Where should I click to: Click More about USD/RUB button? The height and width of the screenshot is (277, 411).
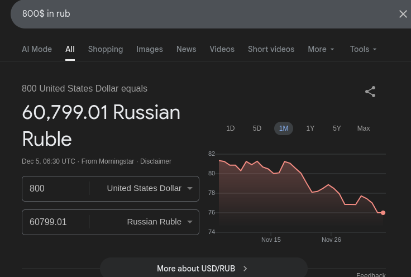tap(204, 269)
